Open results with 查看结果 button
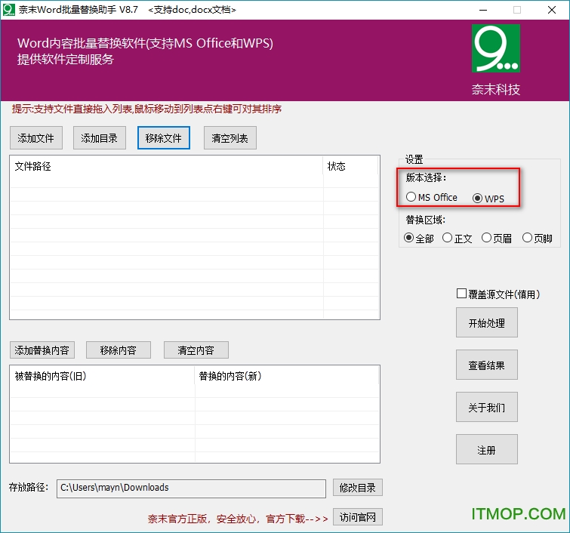The image size is (570, 533). (x=487, y=365)
